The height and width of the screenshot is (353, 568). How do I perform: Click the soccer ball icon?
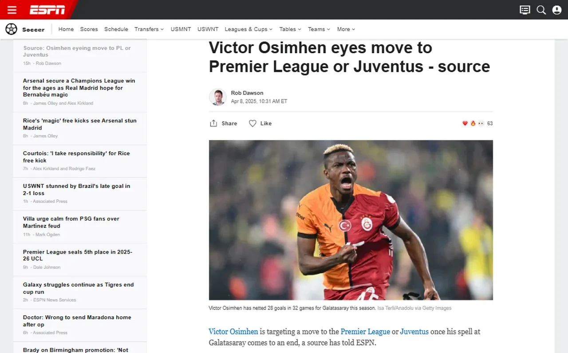point(11,29)
